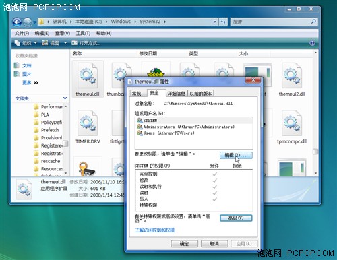Sort by the 类型 column header

[212, 53]
